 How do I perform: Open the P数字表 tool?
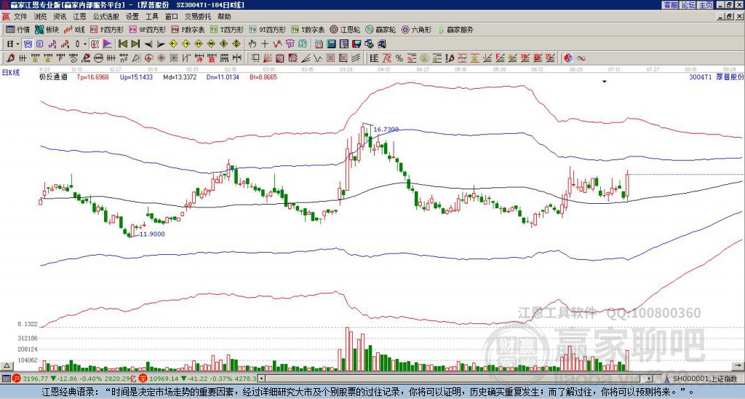[188, 29]
